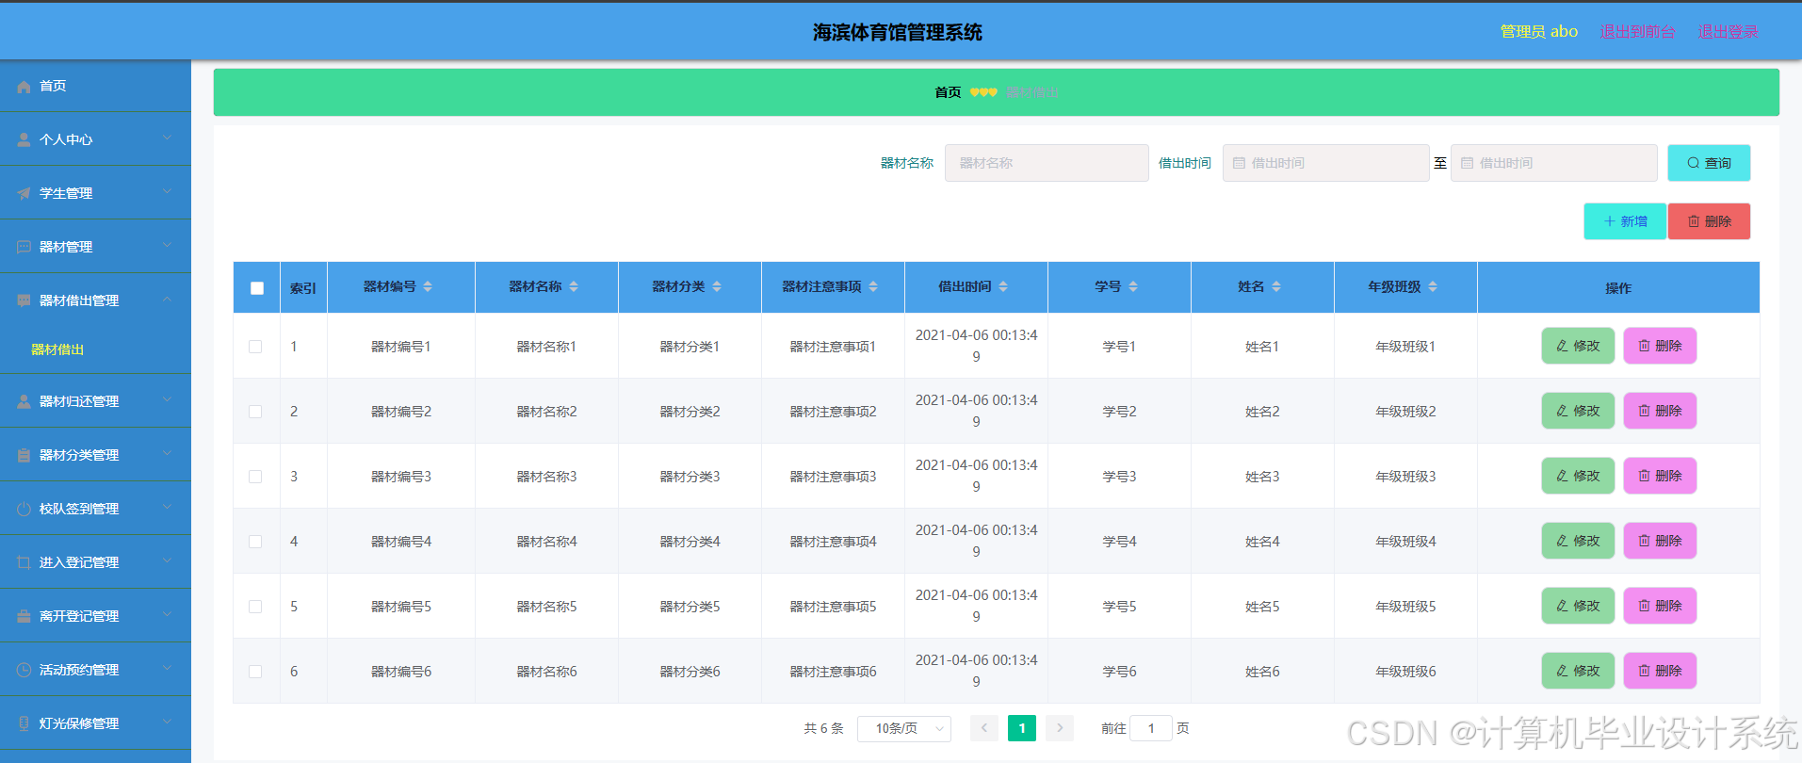
Task: Sort by 年级班级 column arrows
Action: (x=1433, y=286)
